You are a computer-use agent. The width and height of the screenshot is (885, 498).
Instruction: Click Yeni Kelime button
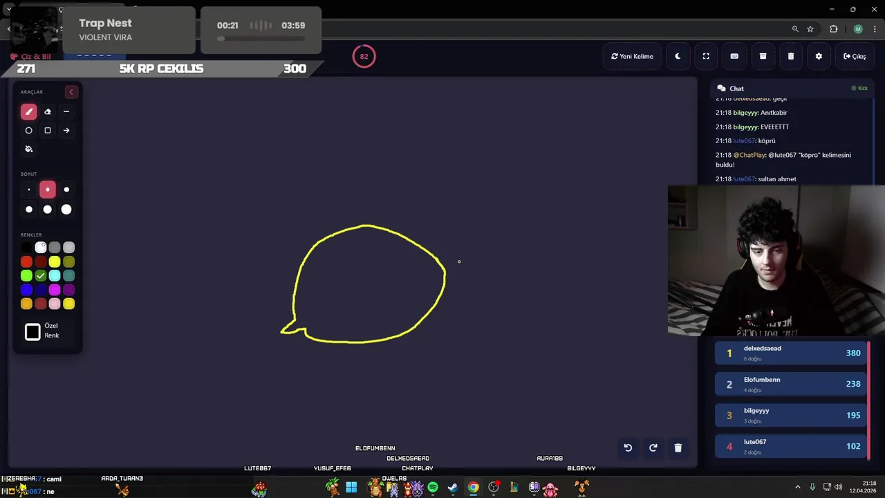tap(632, 56)
